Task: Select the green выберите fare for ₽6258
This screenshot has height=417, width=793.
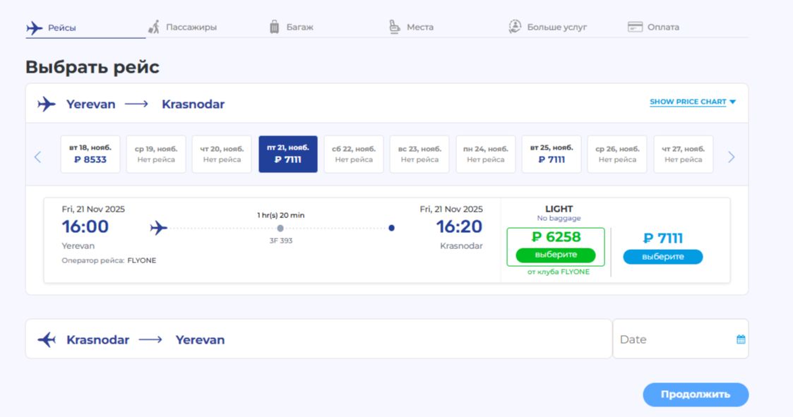Action: click(556, 256)
